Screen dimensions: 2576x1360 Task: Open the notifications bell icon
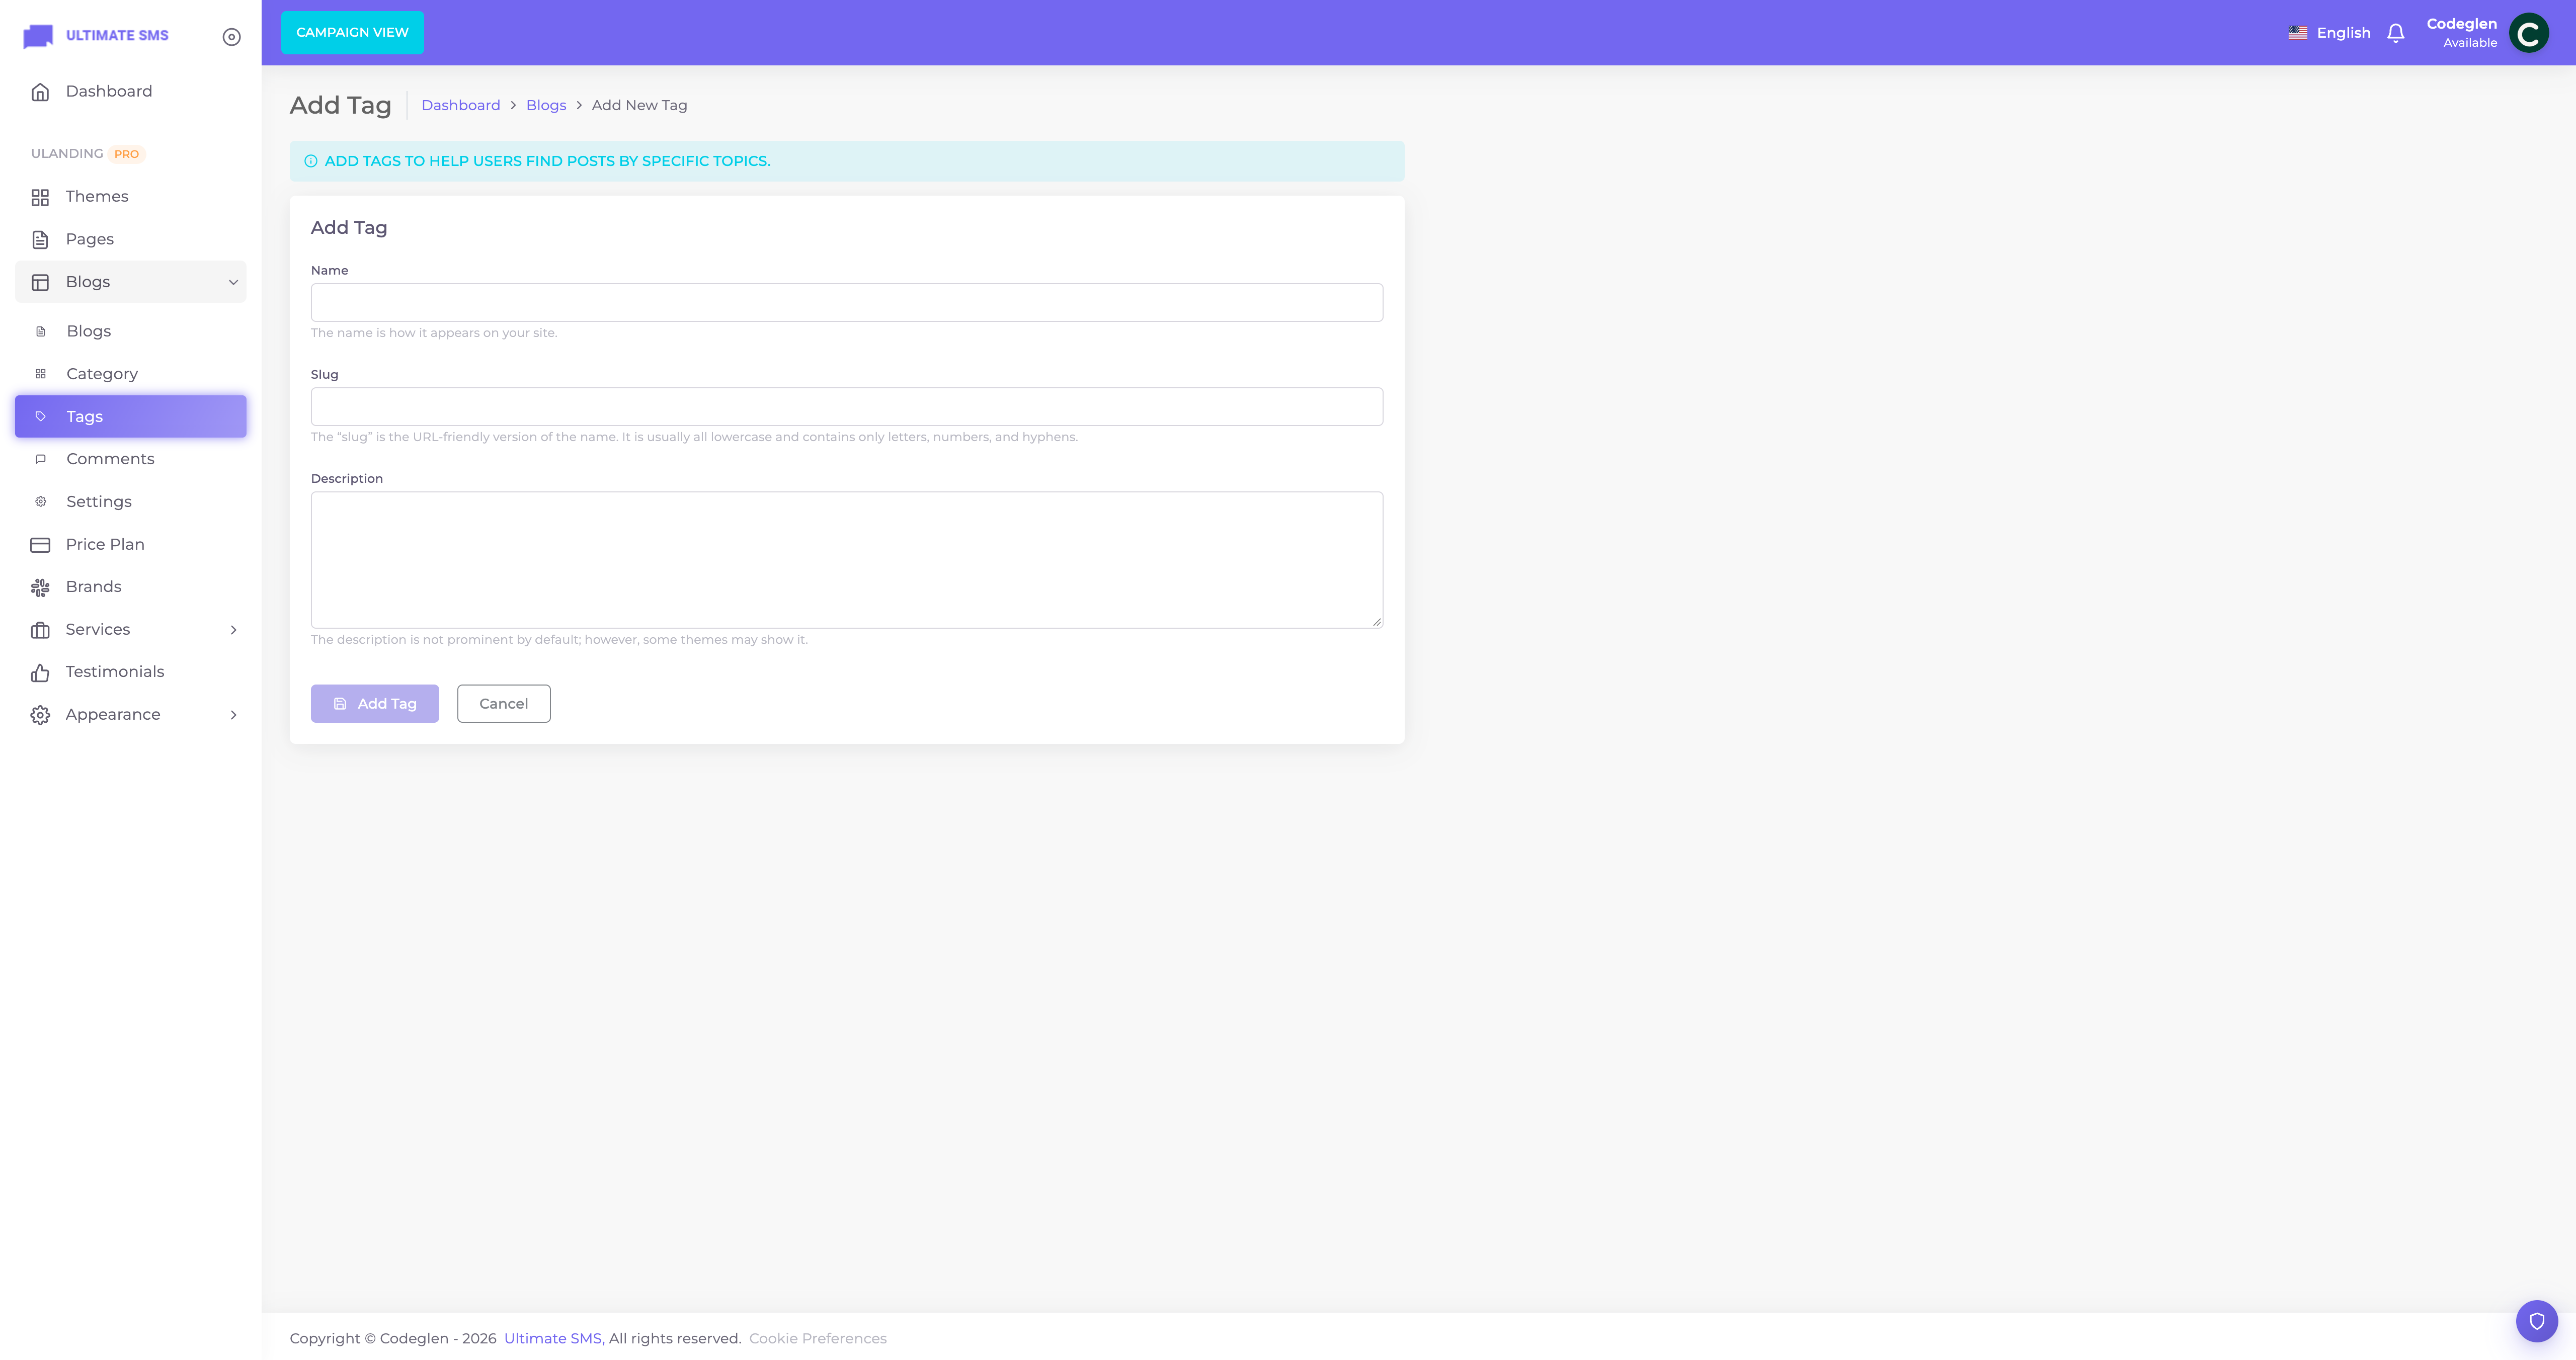point(2395,33)
